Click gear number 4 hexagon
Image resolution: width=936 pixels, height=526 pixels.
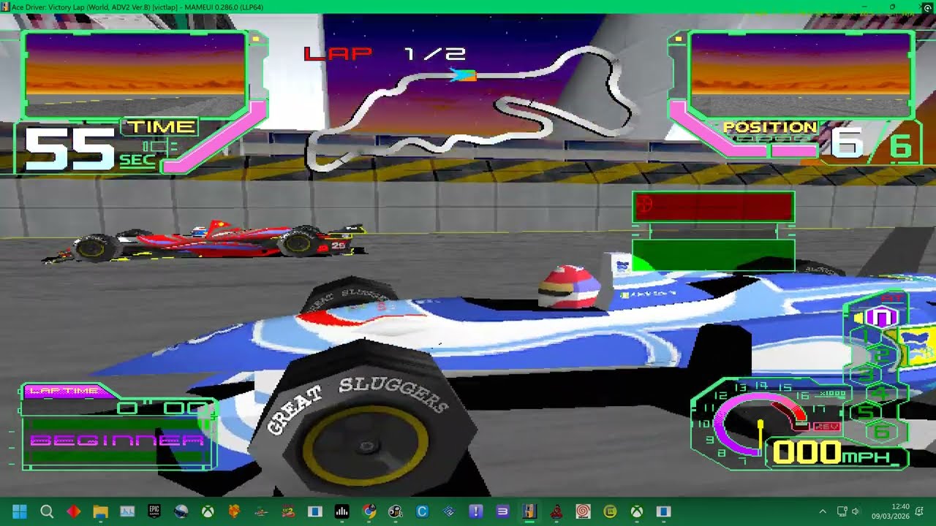[x=882, y=394]
